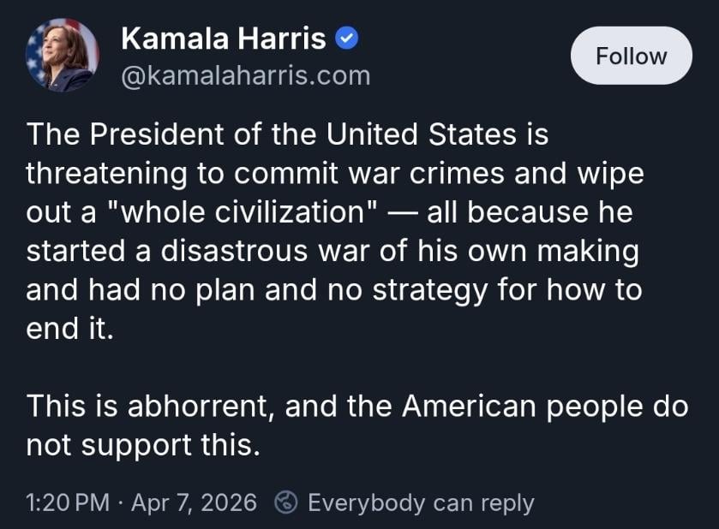The image size is (719, 529).
Task: Click the blue verified checkmark badge
Action: click(x=348, y=39)
